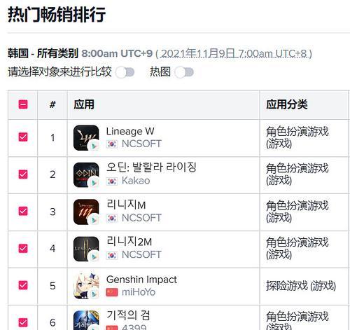Click the 기적의 검 app icon
Viewport: 350px width, 330px height.
[x=86, y=320]
